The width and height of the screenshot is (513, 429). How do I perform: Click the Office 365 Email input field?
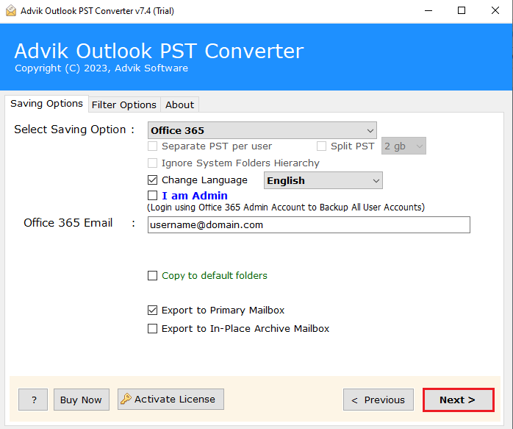(309, 224)
